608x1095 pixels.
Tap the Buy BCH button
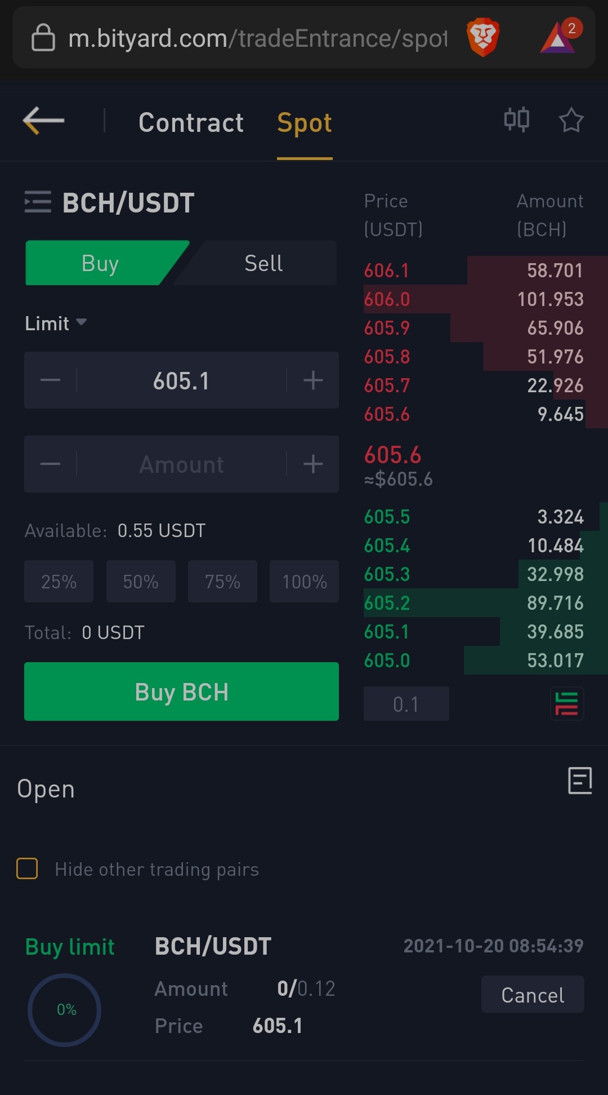click(x=181, y=691)
